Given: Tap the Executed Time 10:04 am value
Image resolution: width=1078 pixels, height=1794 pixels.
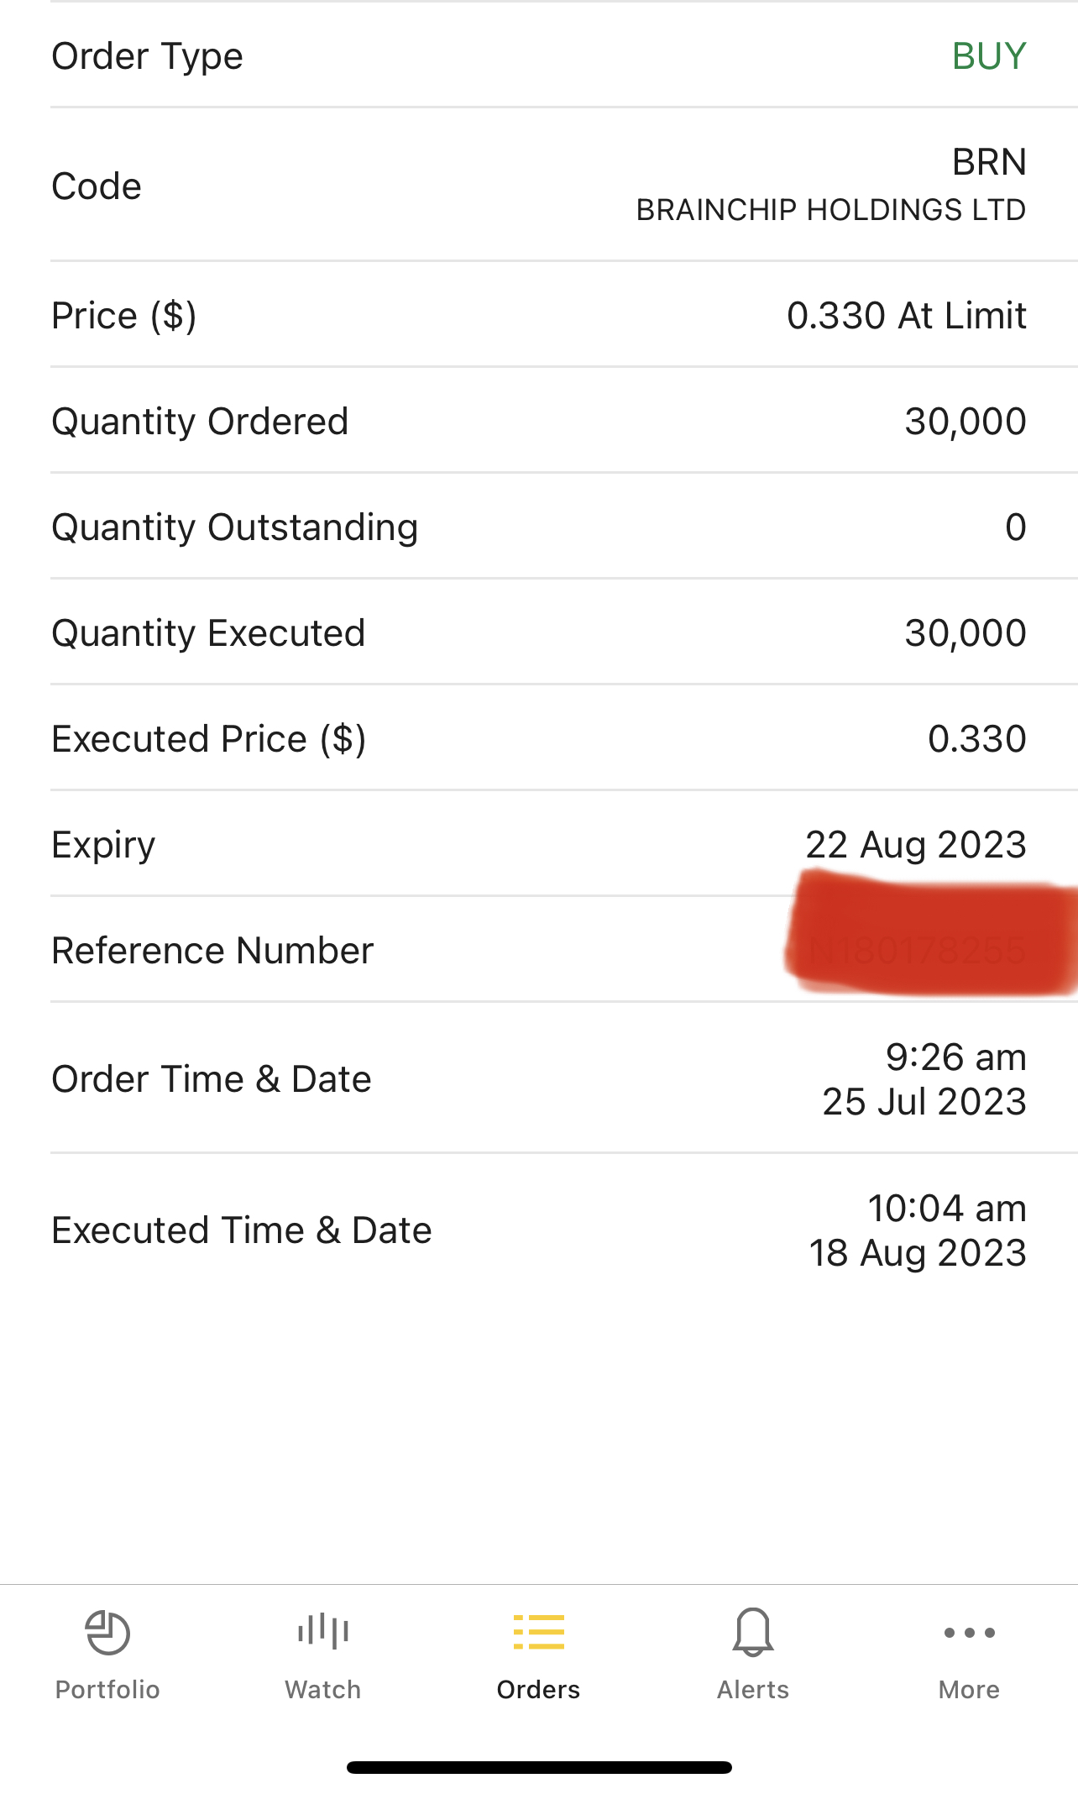Looking at the screenshot, I should [947, 1209].
